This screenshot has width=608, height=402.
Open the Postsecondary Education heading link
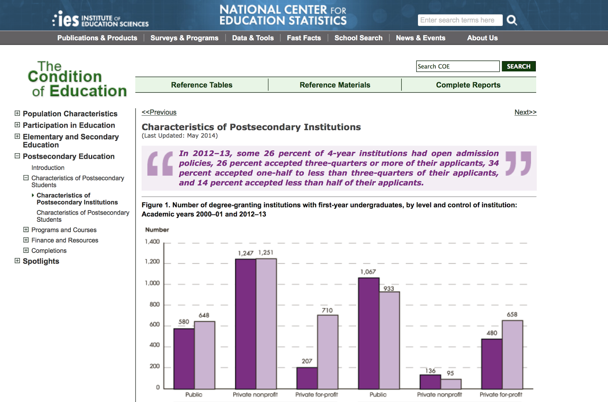pos(68,156)
